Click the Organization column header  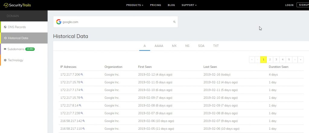click(113, 67)
